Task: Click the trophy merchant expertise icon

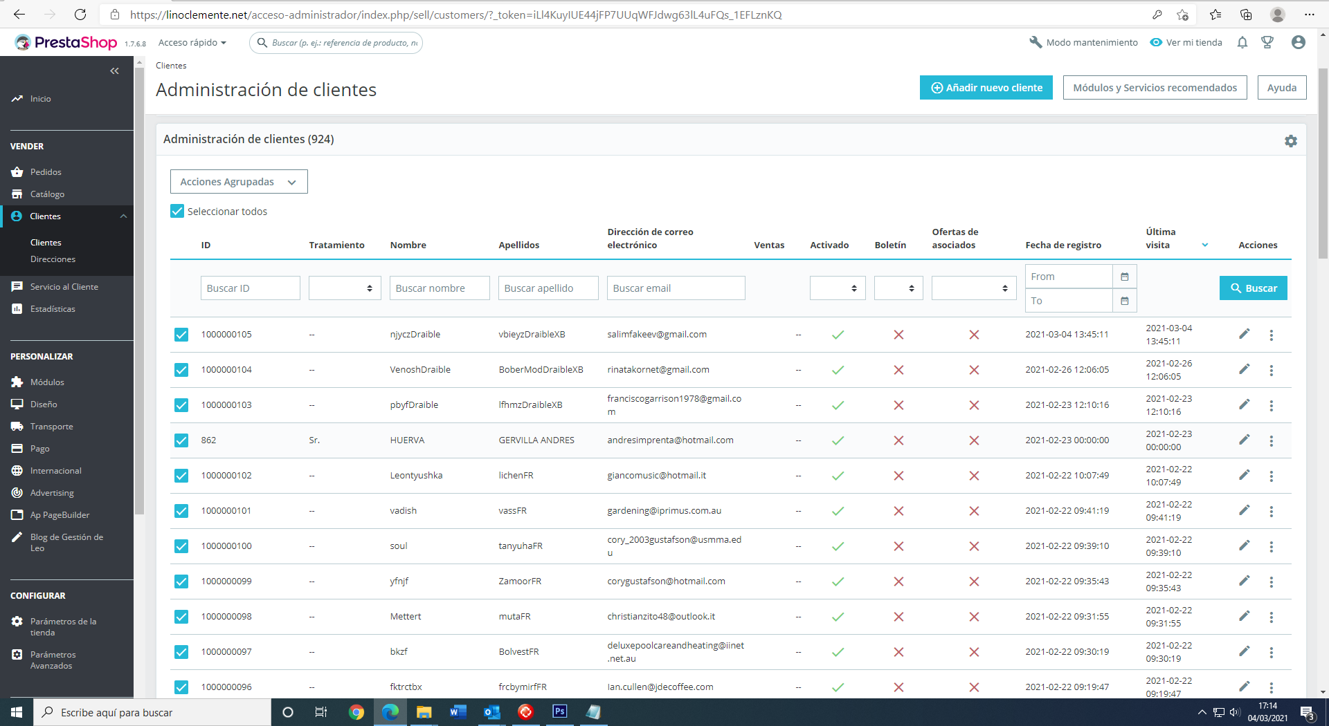Action: [x=1267, y=43]
